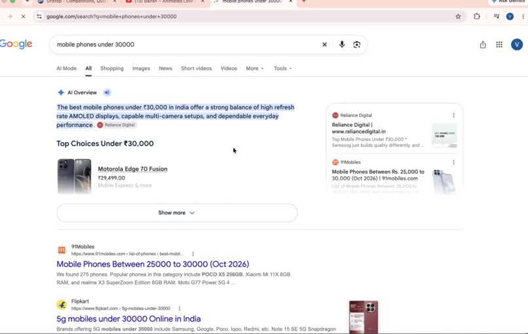Switch to Shopping tab
This screenshot has width=528, height=334.
(x=112, y=68)
